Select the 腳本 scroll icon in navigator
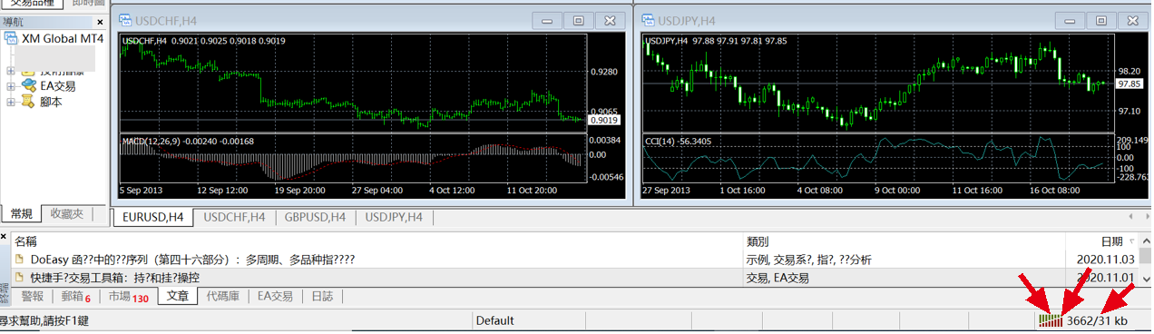This screenshot has width=1154, height=334. click(x=29, y=102)
